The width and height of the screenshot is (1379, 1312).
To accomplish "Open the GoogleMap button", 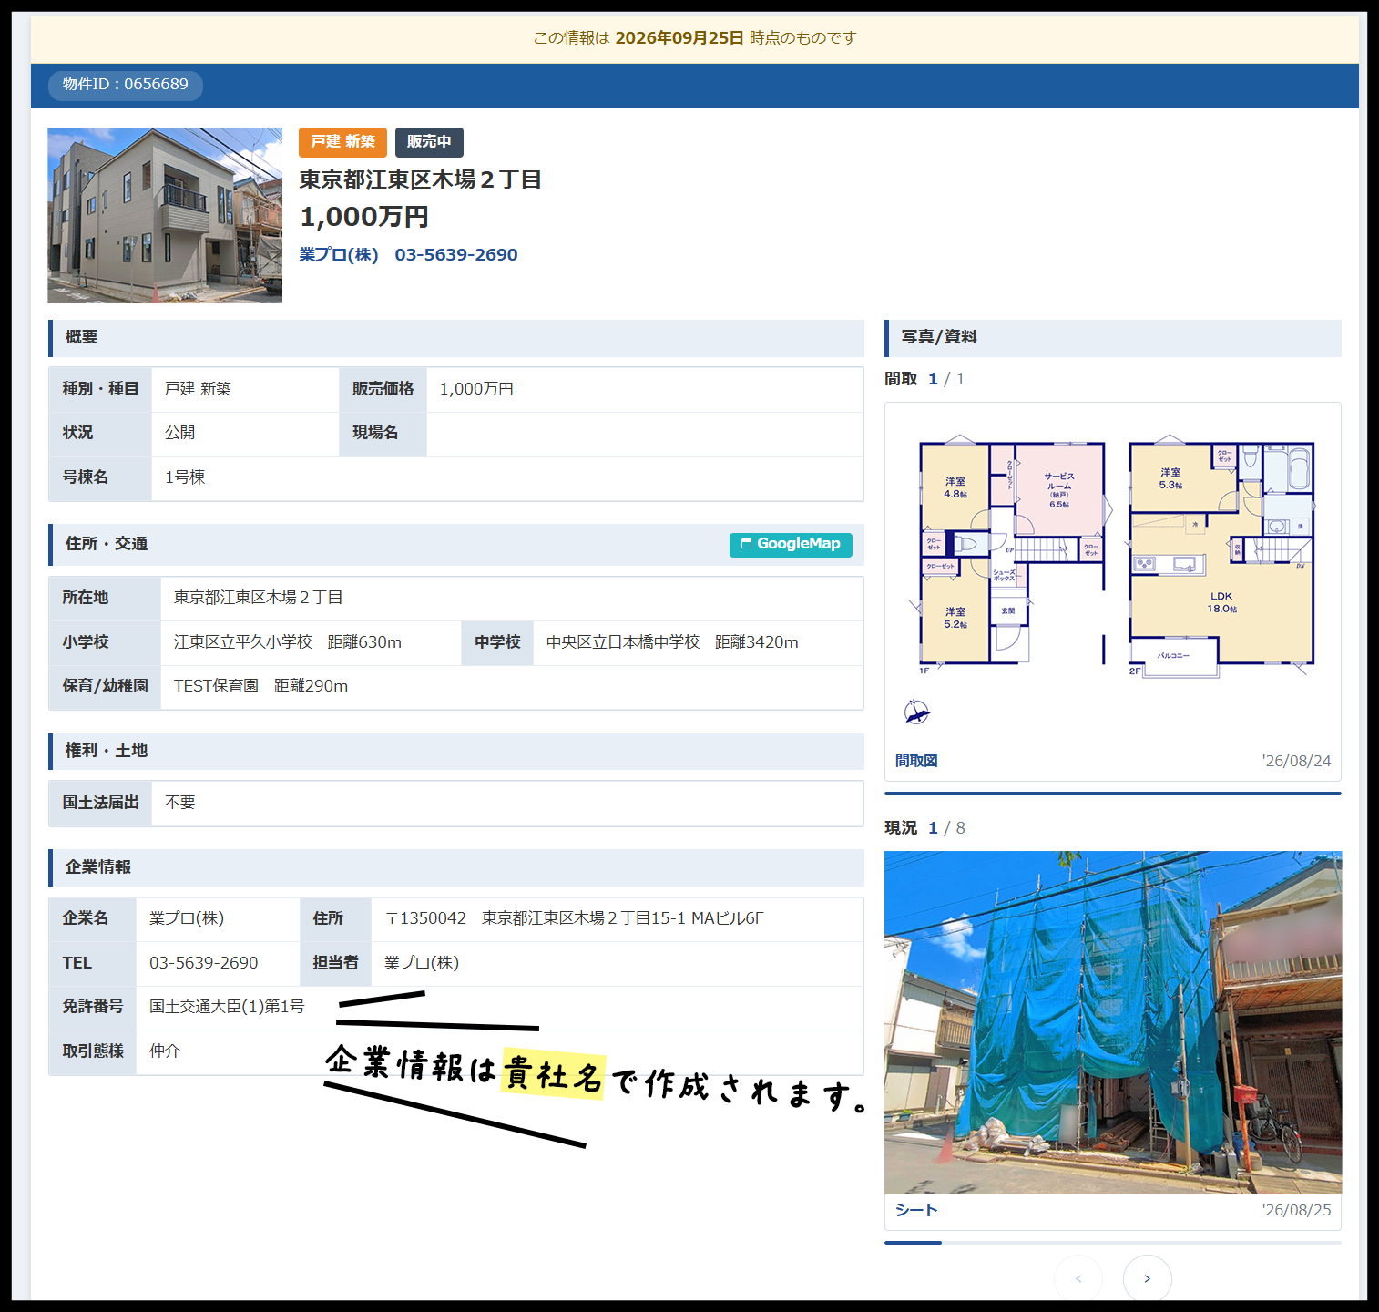I will 791,544.
